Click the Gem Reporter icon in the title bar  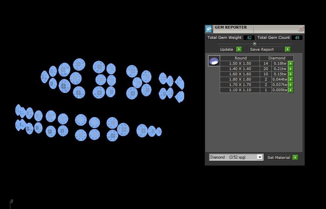(x=209, y=29)
